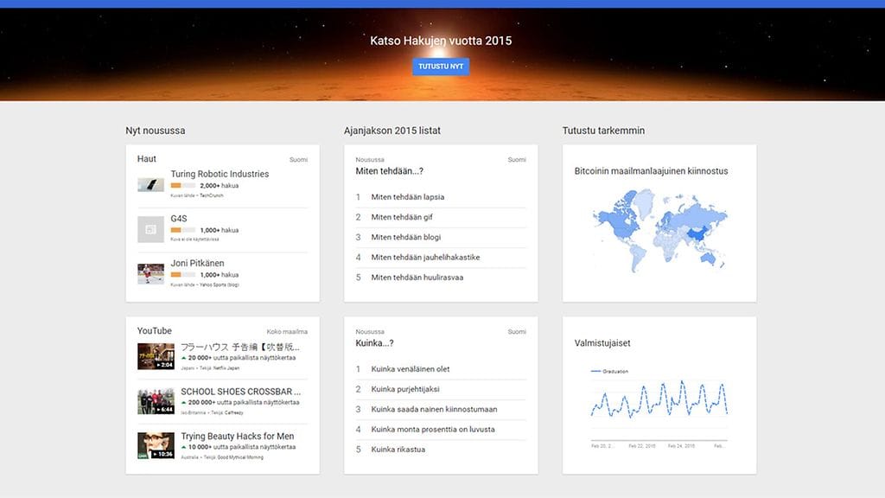Open the SCHOOL SHOES CROSSBAR video title

(x=239, y=392)
